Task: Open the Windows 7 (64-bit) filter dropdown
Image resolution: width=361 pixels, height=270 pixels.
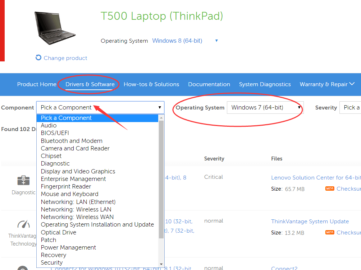Action: (x=265, y=107)
